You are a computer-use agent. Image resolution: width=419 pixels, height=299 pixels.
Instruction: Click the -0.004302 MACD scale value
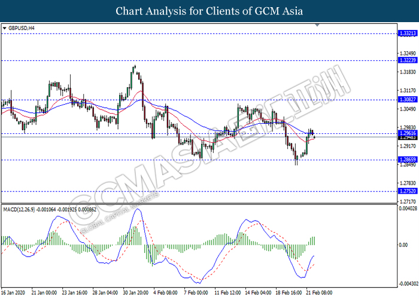click(408, 283)
